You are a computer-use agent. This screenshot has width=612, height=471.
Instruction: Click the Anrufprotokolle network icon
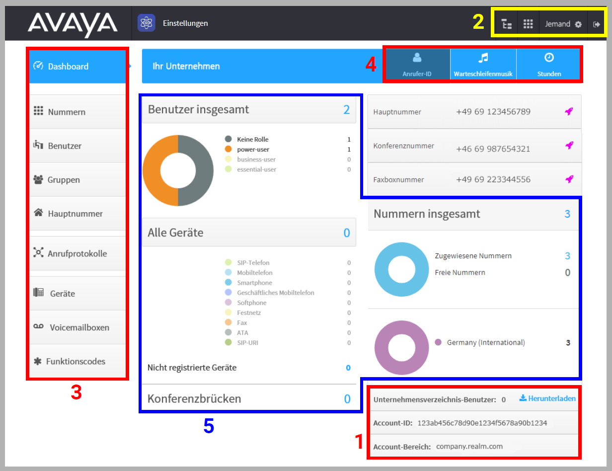(x=38, y=252)
